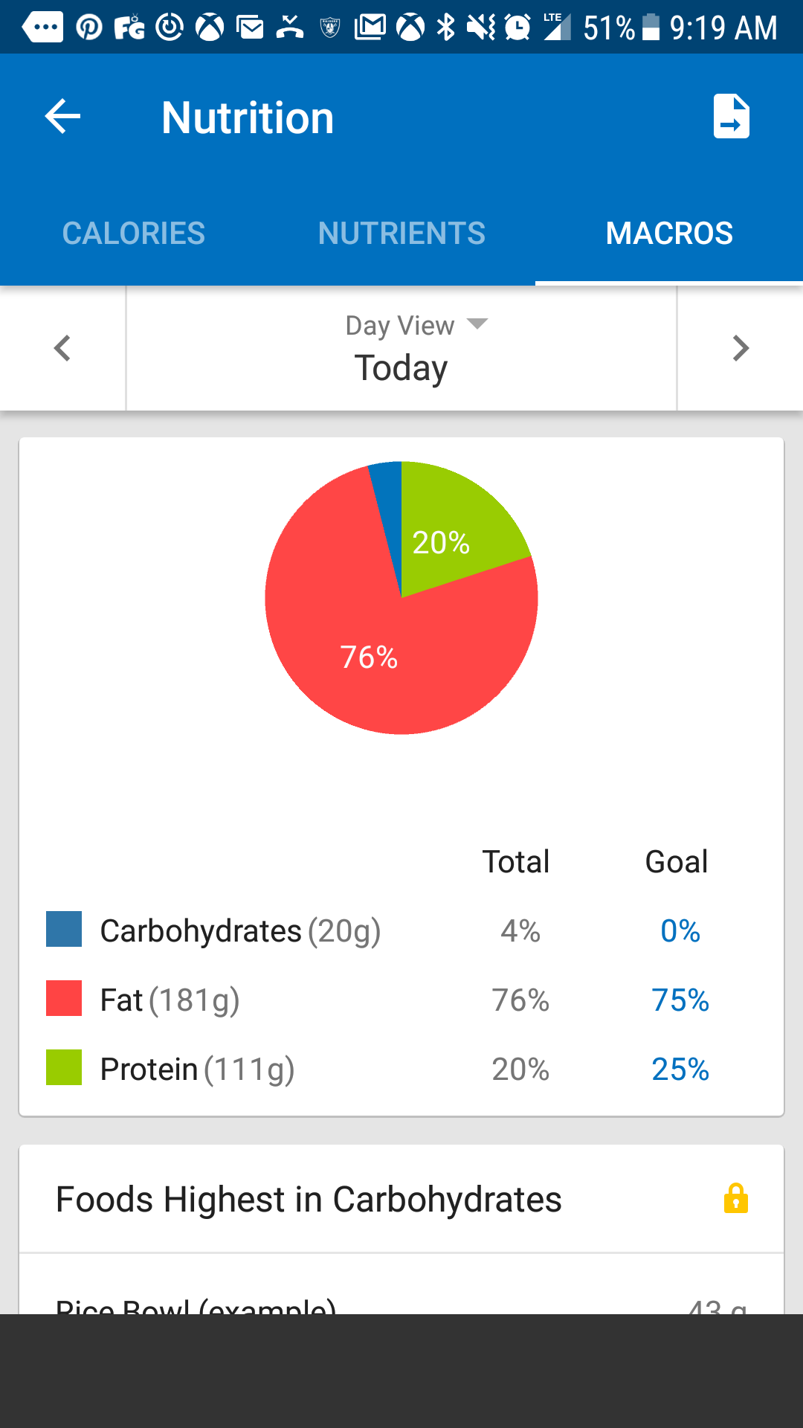Tap the export file icon

(731, 117)
